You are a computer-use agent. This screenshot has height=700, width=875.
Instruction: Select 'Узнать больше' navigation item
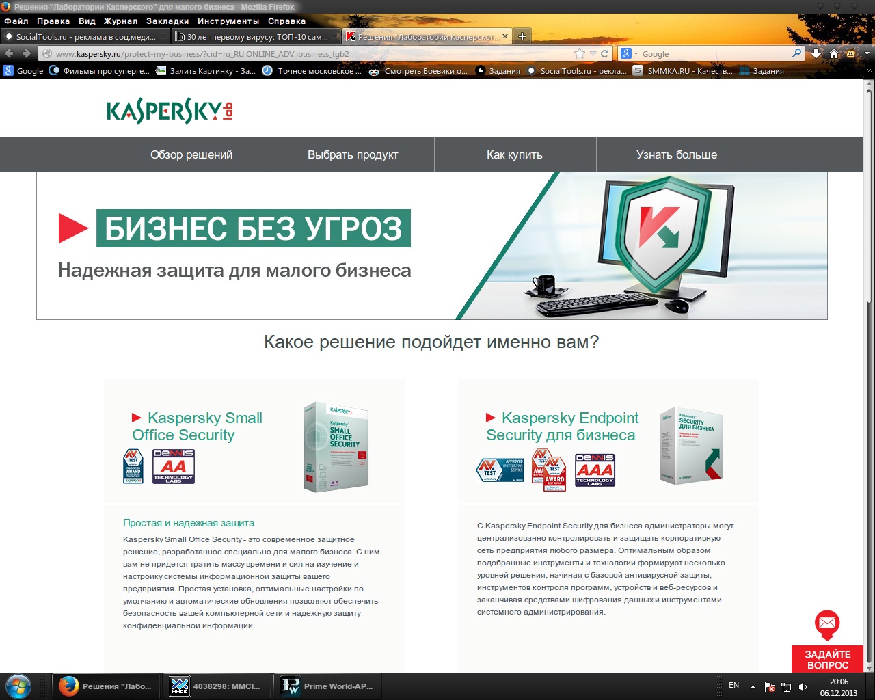[x=677, y=154]
